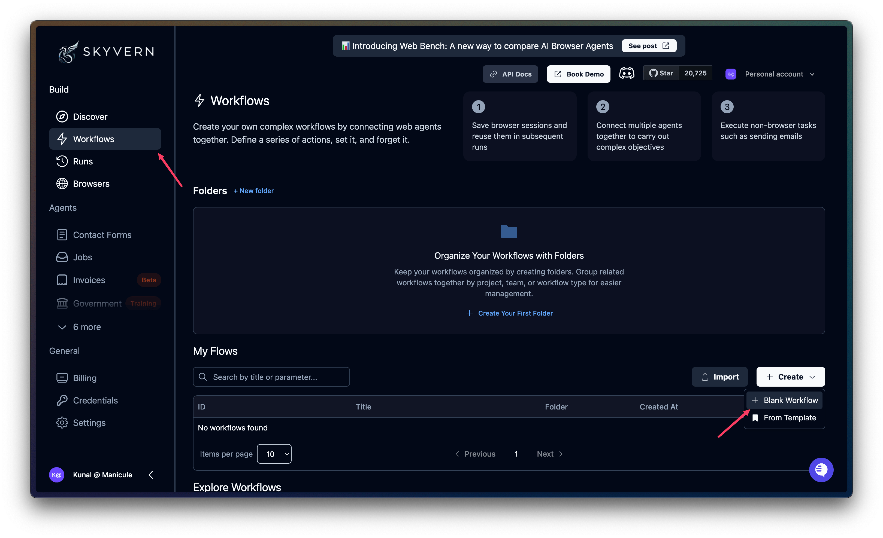
Task: Click the K@ personal account avatar
Action: point(731,74)
